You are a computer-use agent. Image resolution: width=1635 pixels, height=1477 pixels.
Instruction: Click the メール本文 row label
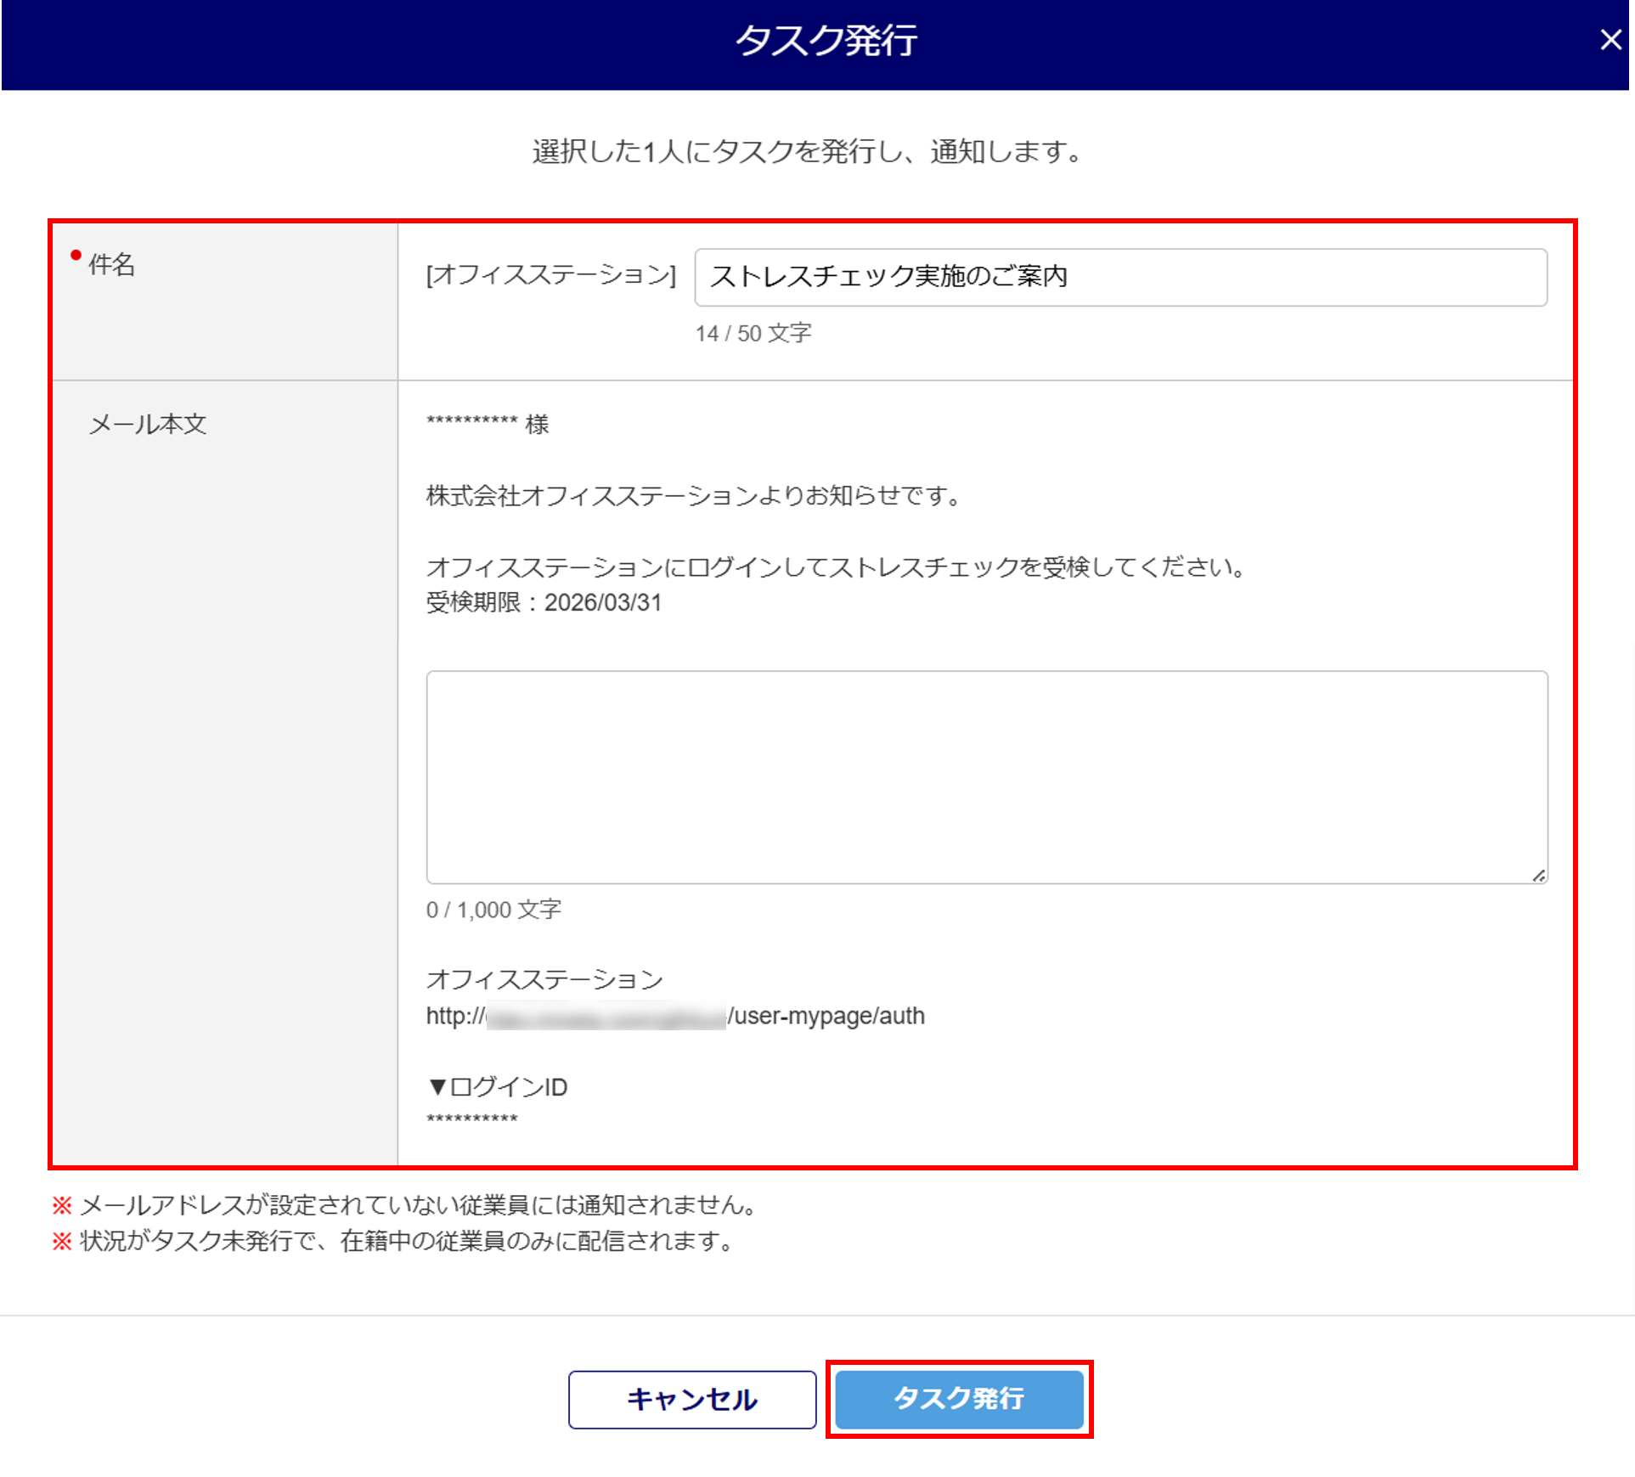[148, 424]
